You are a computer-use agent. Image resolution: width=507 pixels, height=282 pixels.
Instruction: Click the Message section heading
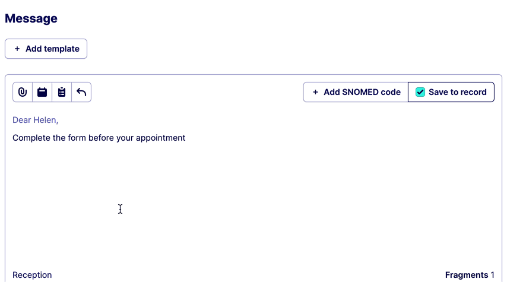[x=31, y=18]
